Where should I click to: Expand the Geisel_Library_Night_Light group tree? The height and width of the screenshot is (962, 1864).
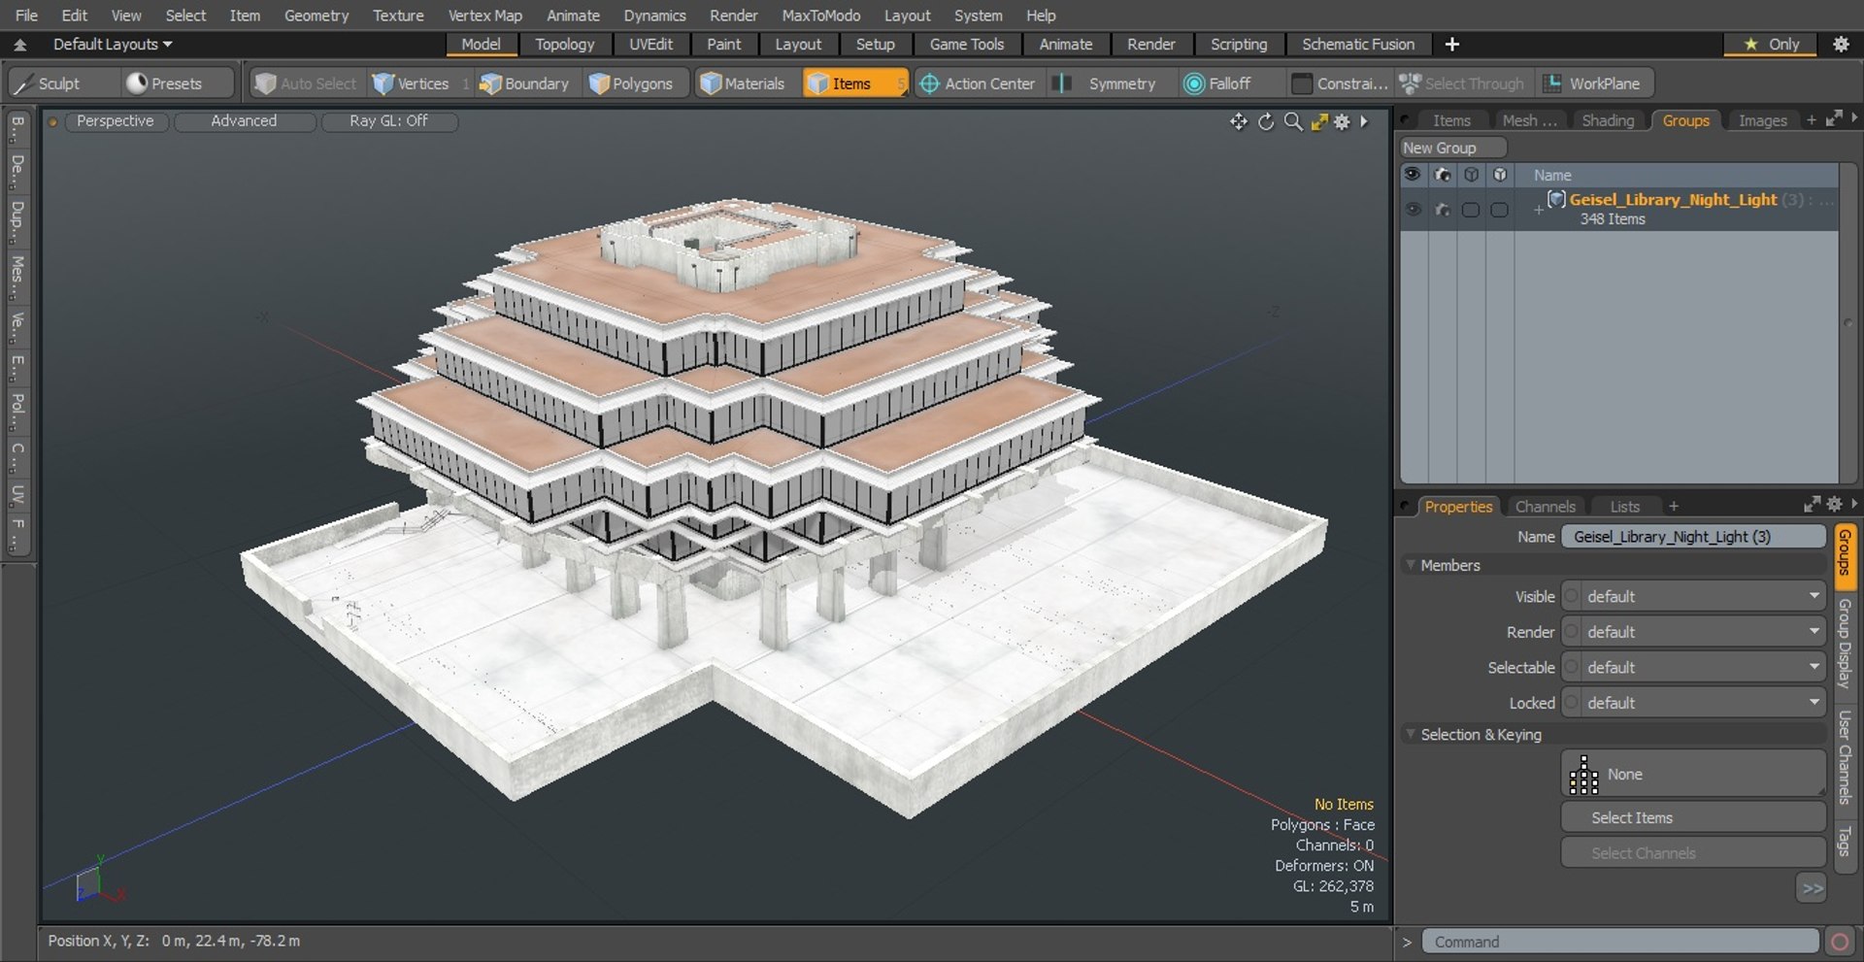[x=1538, y=209]
